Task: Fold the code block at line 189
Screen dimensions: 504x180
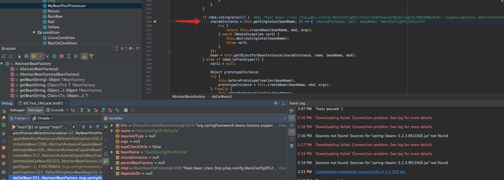Action: (169, 22)
